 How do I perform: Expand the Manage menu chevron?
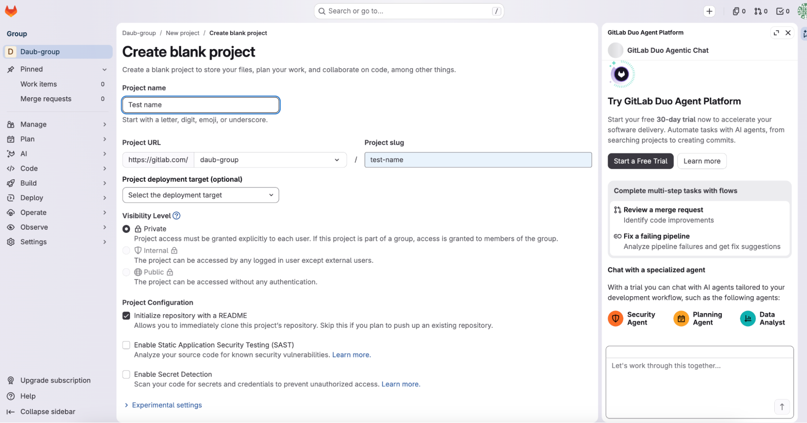pos(105,124)
